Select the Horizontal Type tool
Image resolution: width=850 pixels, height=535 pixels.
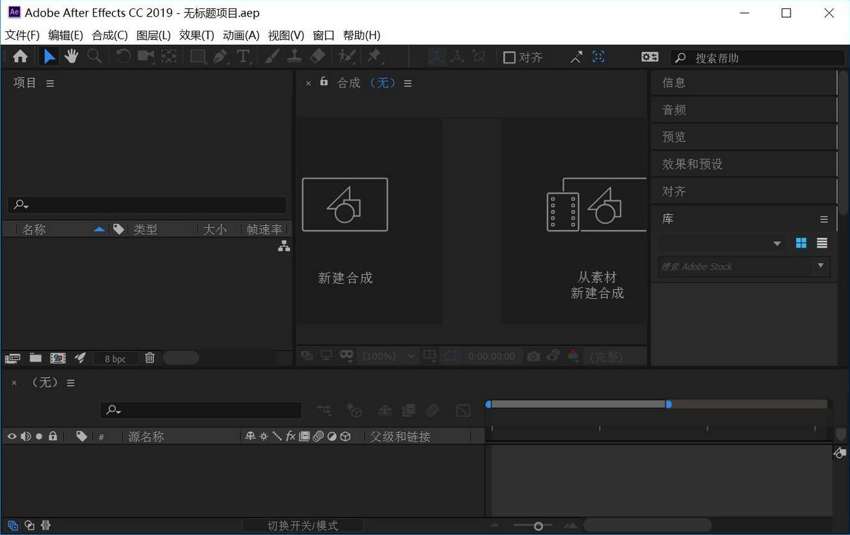click(243, 57)
